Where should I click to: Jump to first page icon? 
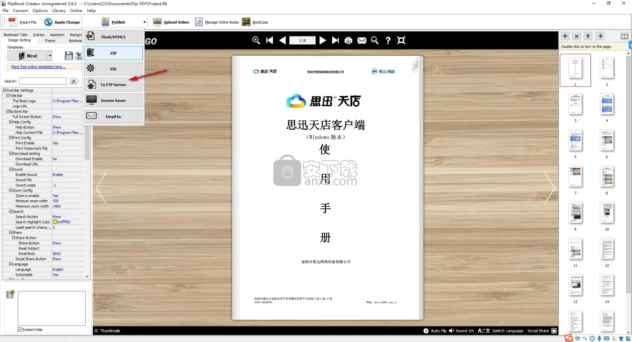(269, 40)
